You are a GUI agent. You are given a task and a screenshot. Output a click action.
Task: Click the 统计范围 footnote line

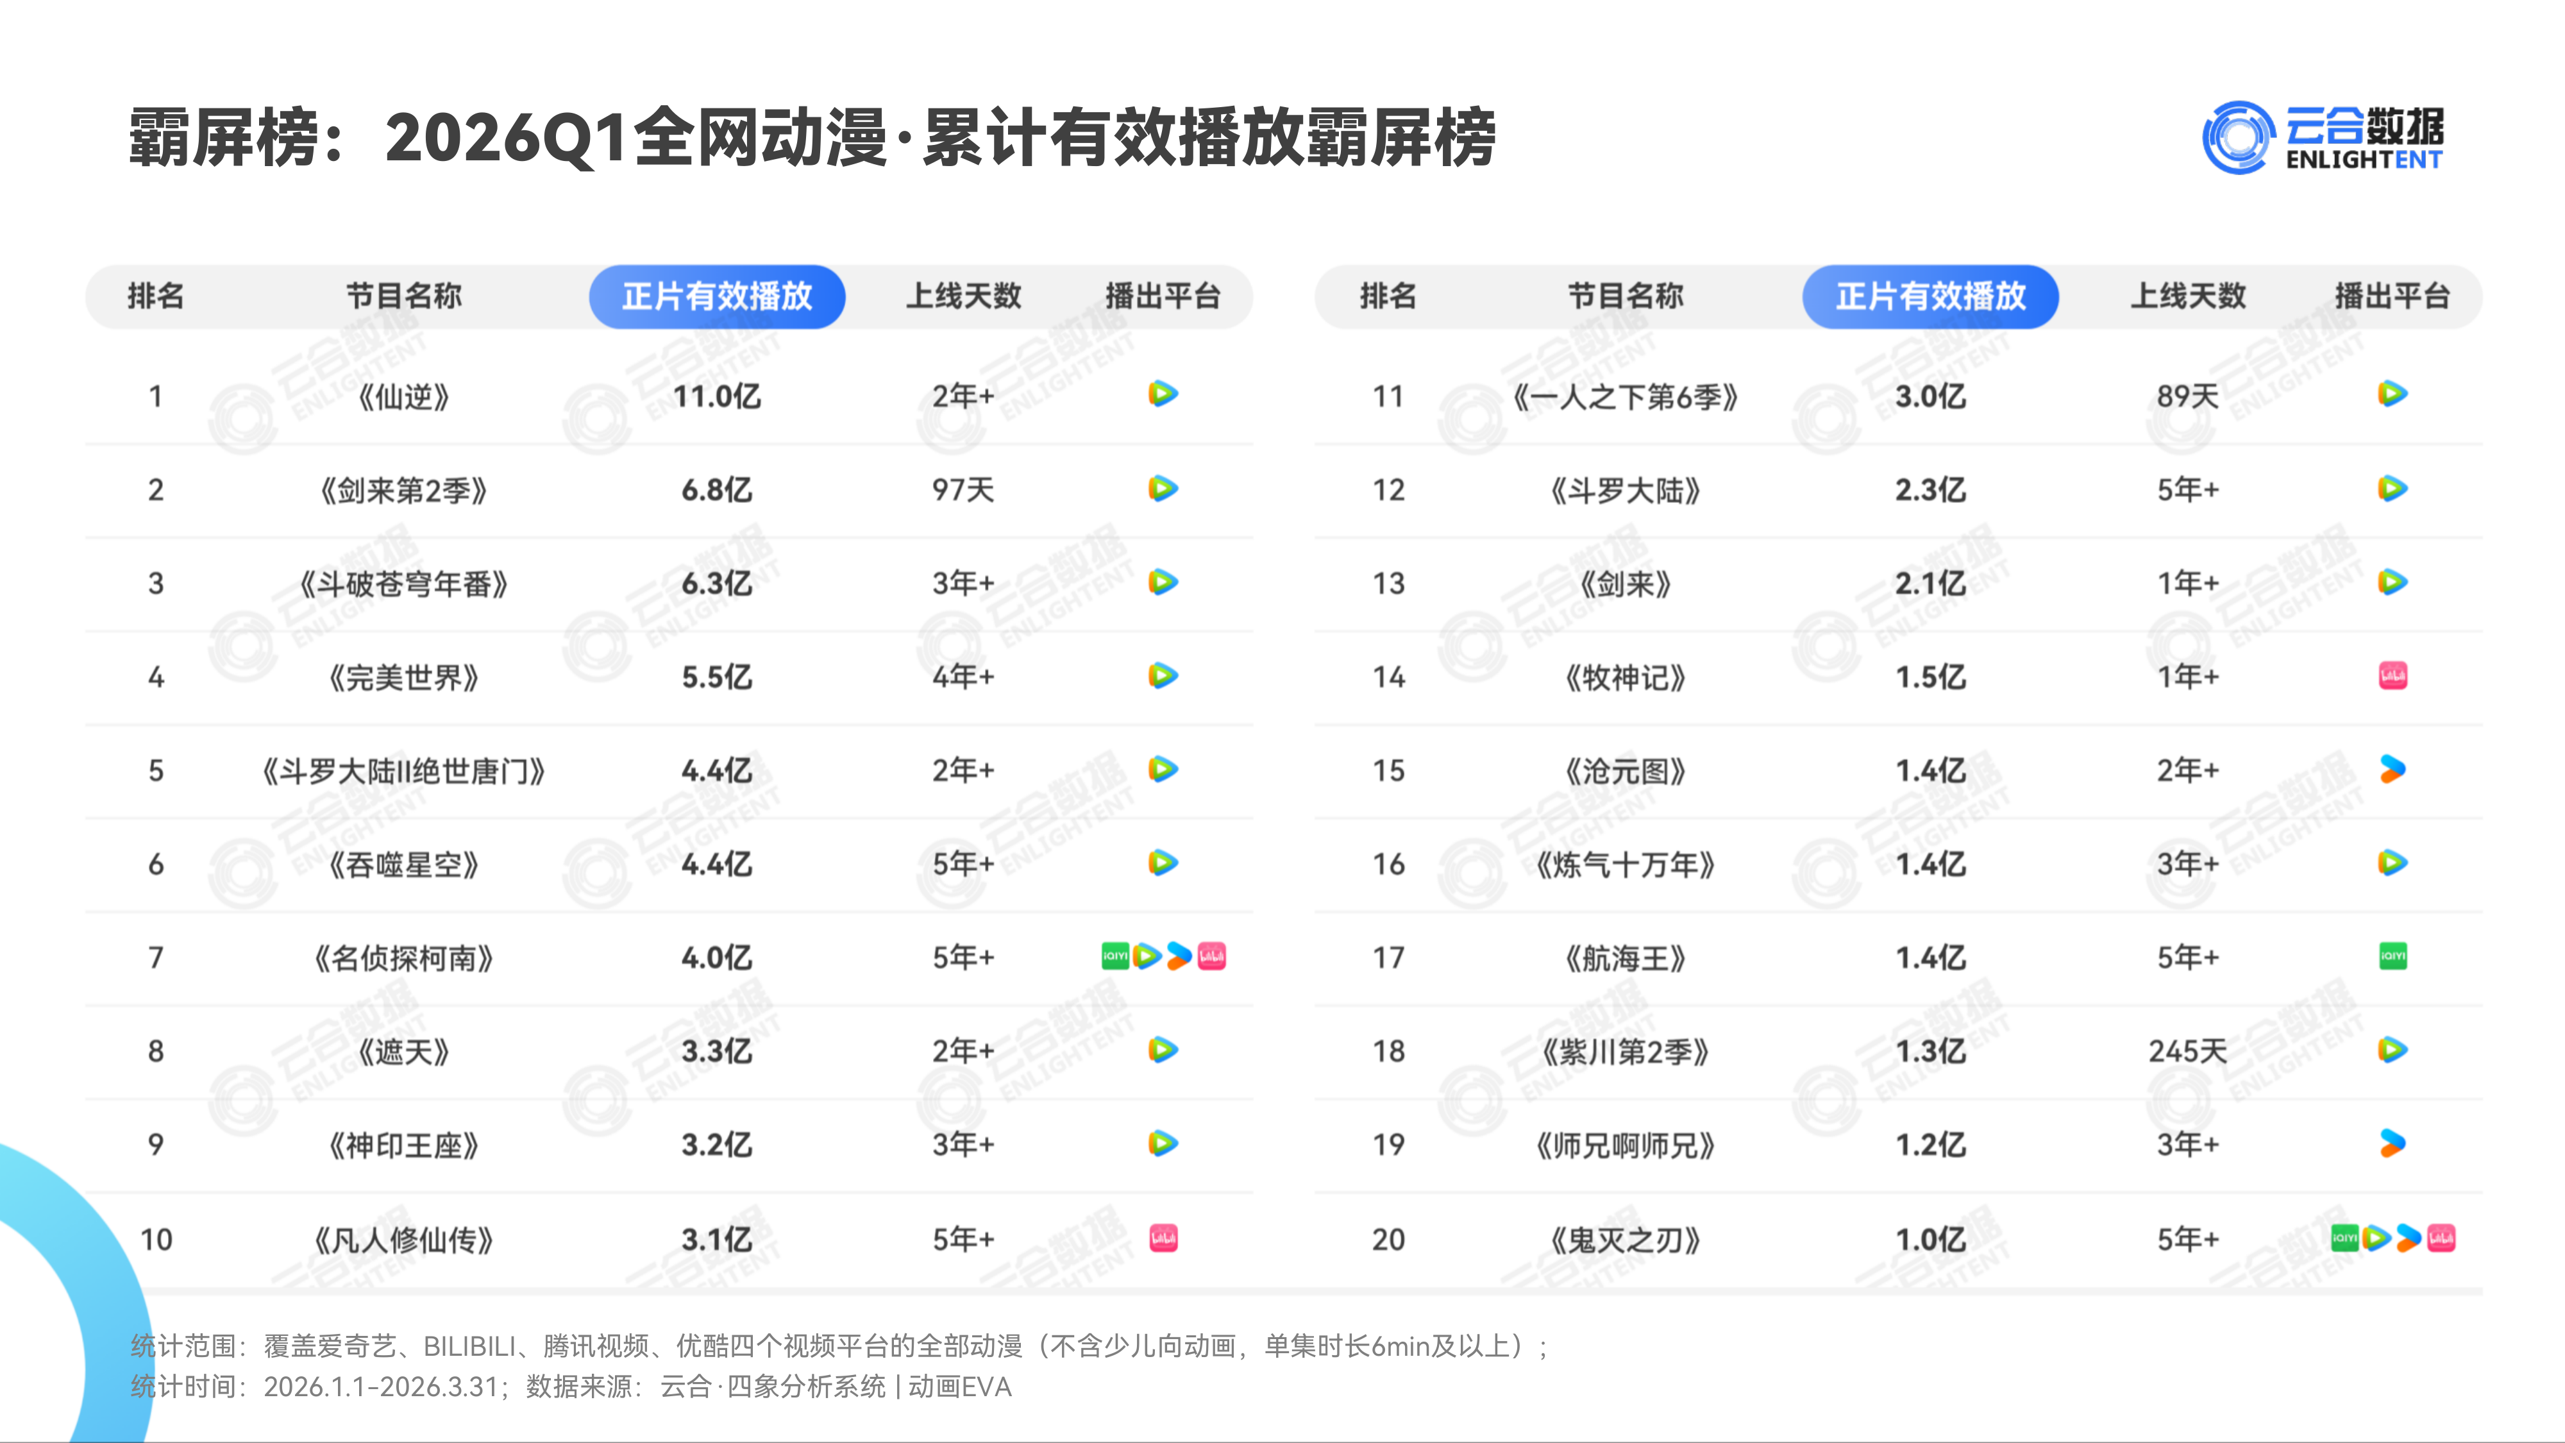(x=839, y=1346)
